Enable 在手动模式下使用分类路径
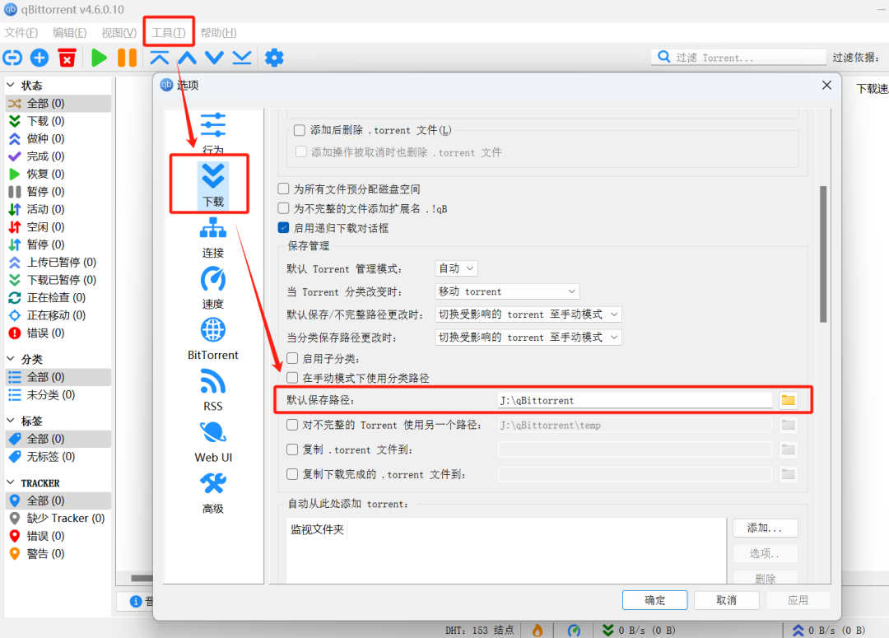Viewport: 889px width, 638px height. coord(292,378)
